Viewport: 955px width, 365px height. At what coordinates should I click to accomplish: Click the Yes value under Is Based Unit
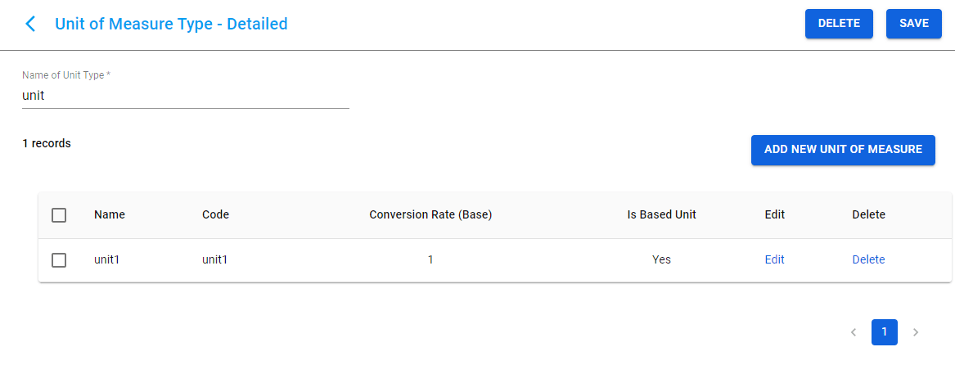point(661,259)
